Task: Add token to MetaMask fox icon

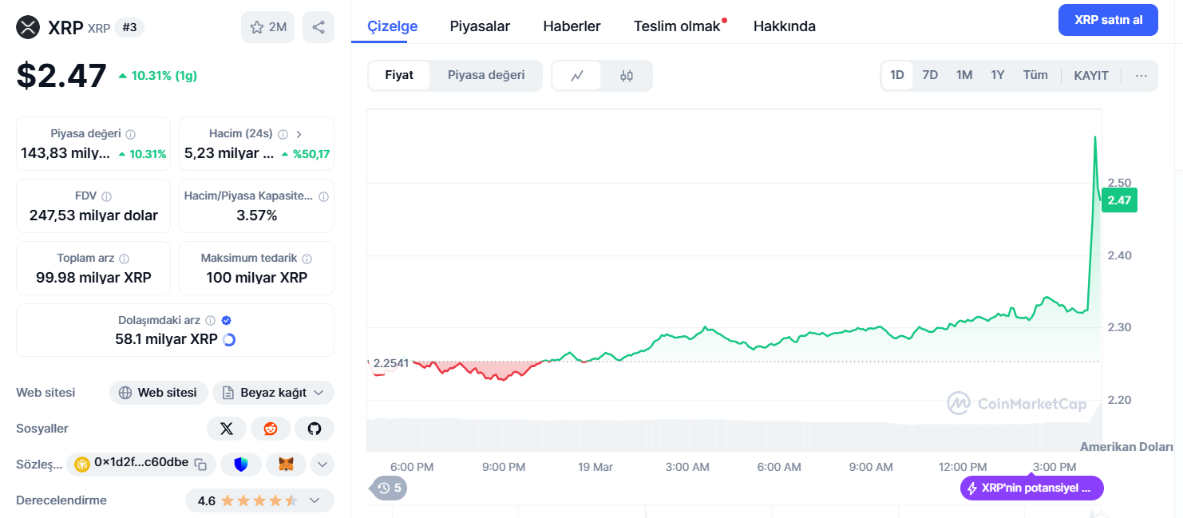Action: [x=286, y=464]
